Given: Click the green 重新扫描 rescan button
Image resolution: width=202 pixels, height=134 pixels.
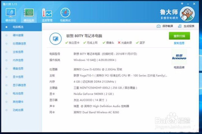Looking at the screenshot, I should coord(179,36).
